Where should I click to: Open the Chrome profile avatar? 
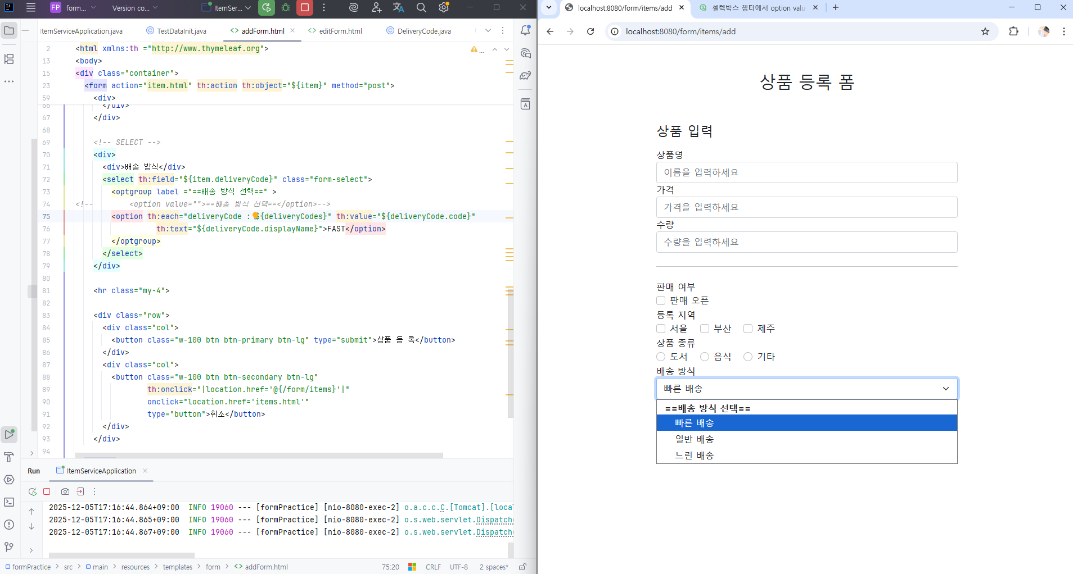click(x=1044, y=31)
